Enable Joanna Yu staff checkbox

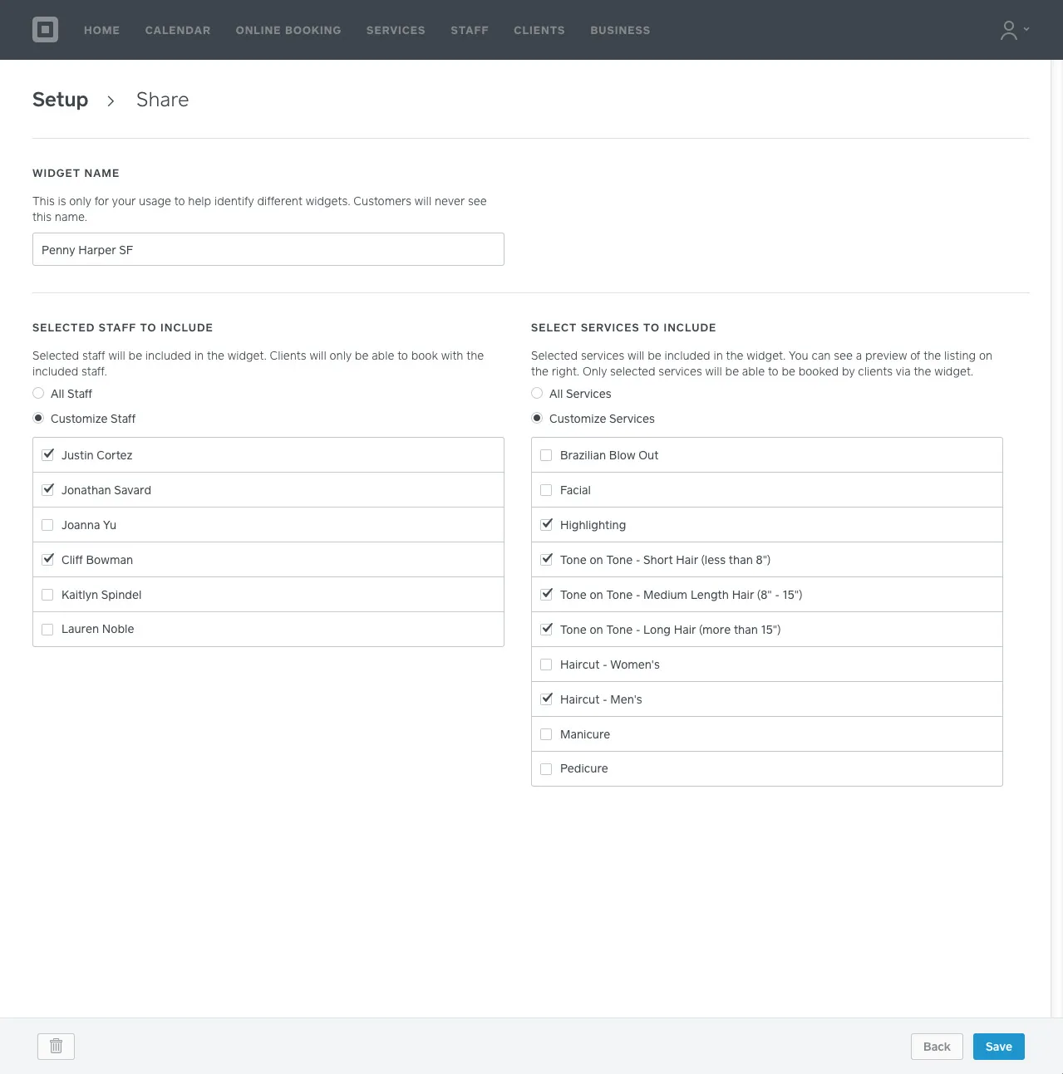click(47, 525)
